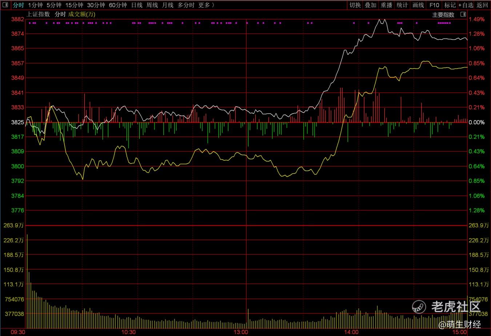Click the 1.49% label on right axis
The image size is (491, 336).
(x=476, y=19)
